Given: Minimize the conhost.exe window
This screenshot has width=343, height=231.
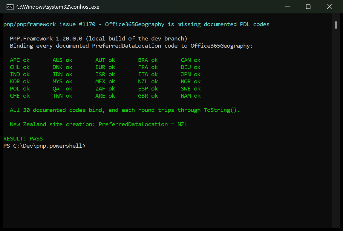Looking at the screenshot, I should click(288, 7).
